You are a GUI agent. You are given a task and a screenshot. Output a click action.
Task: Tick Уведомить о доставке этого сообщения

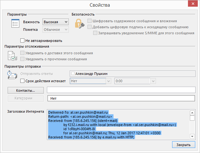[x=22, y=53]
